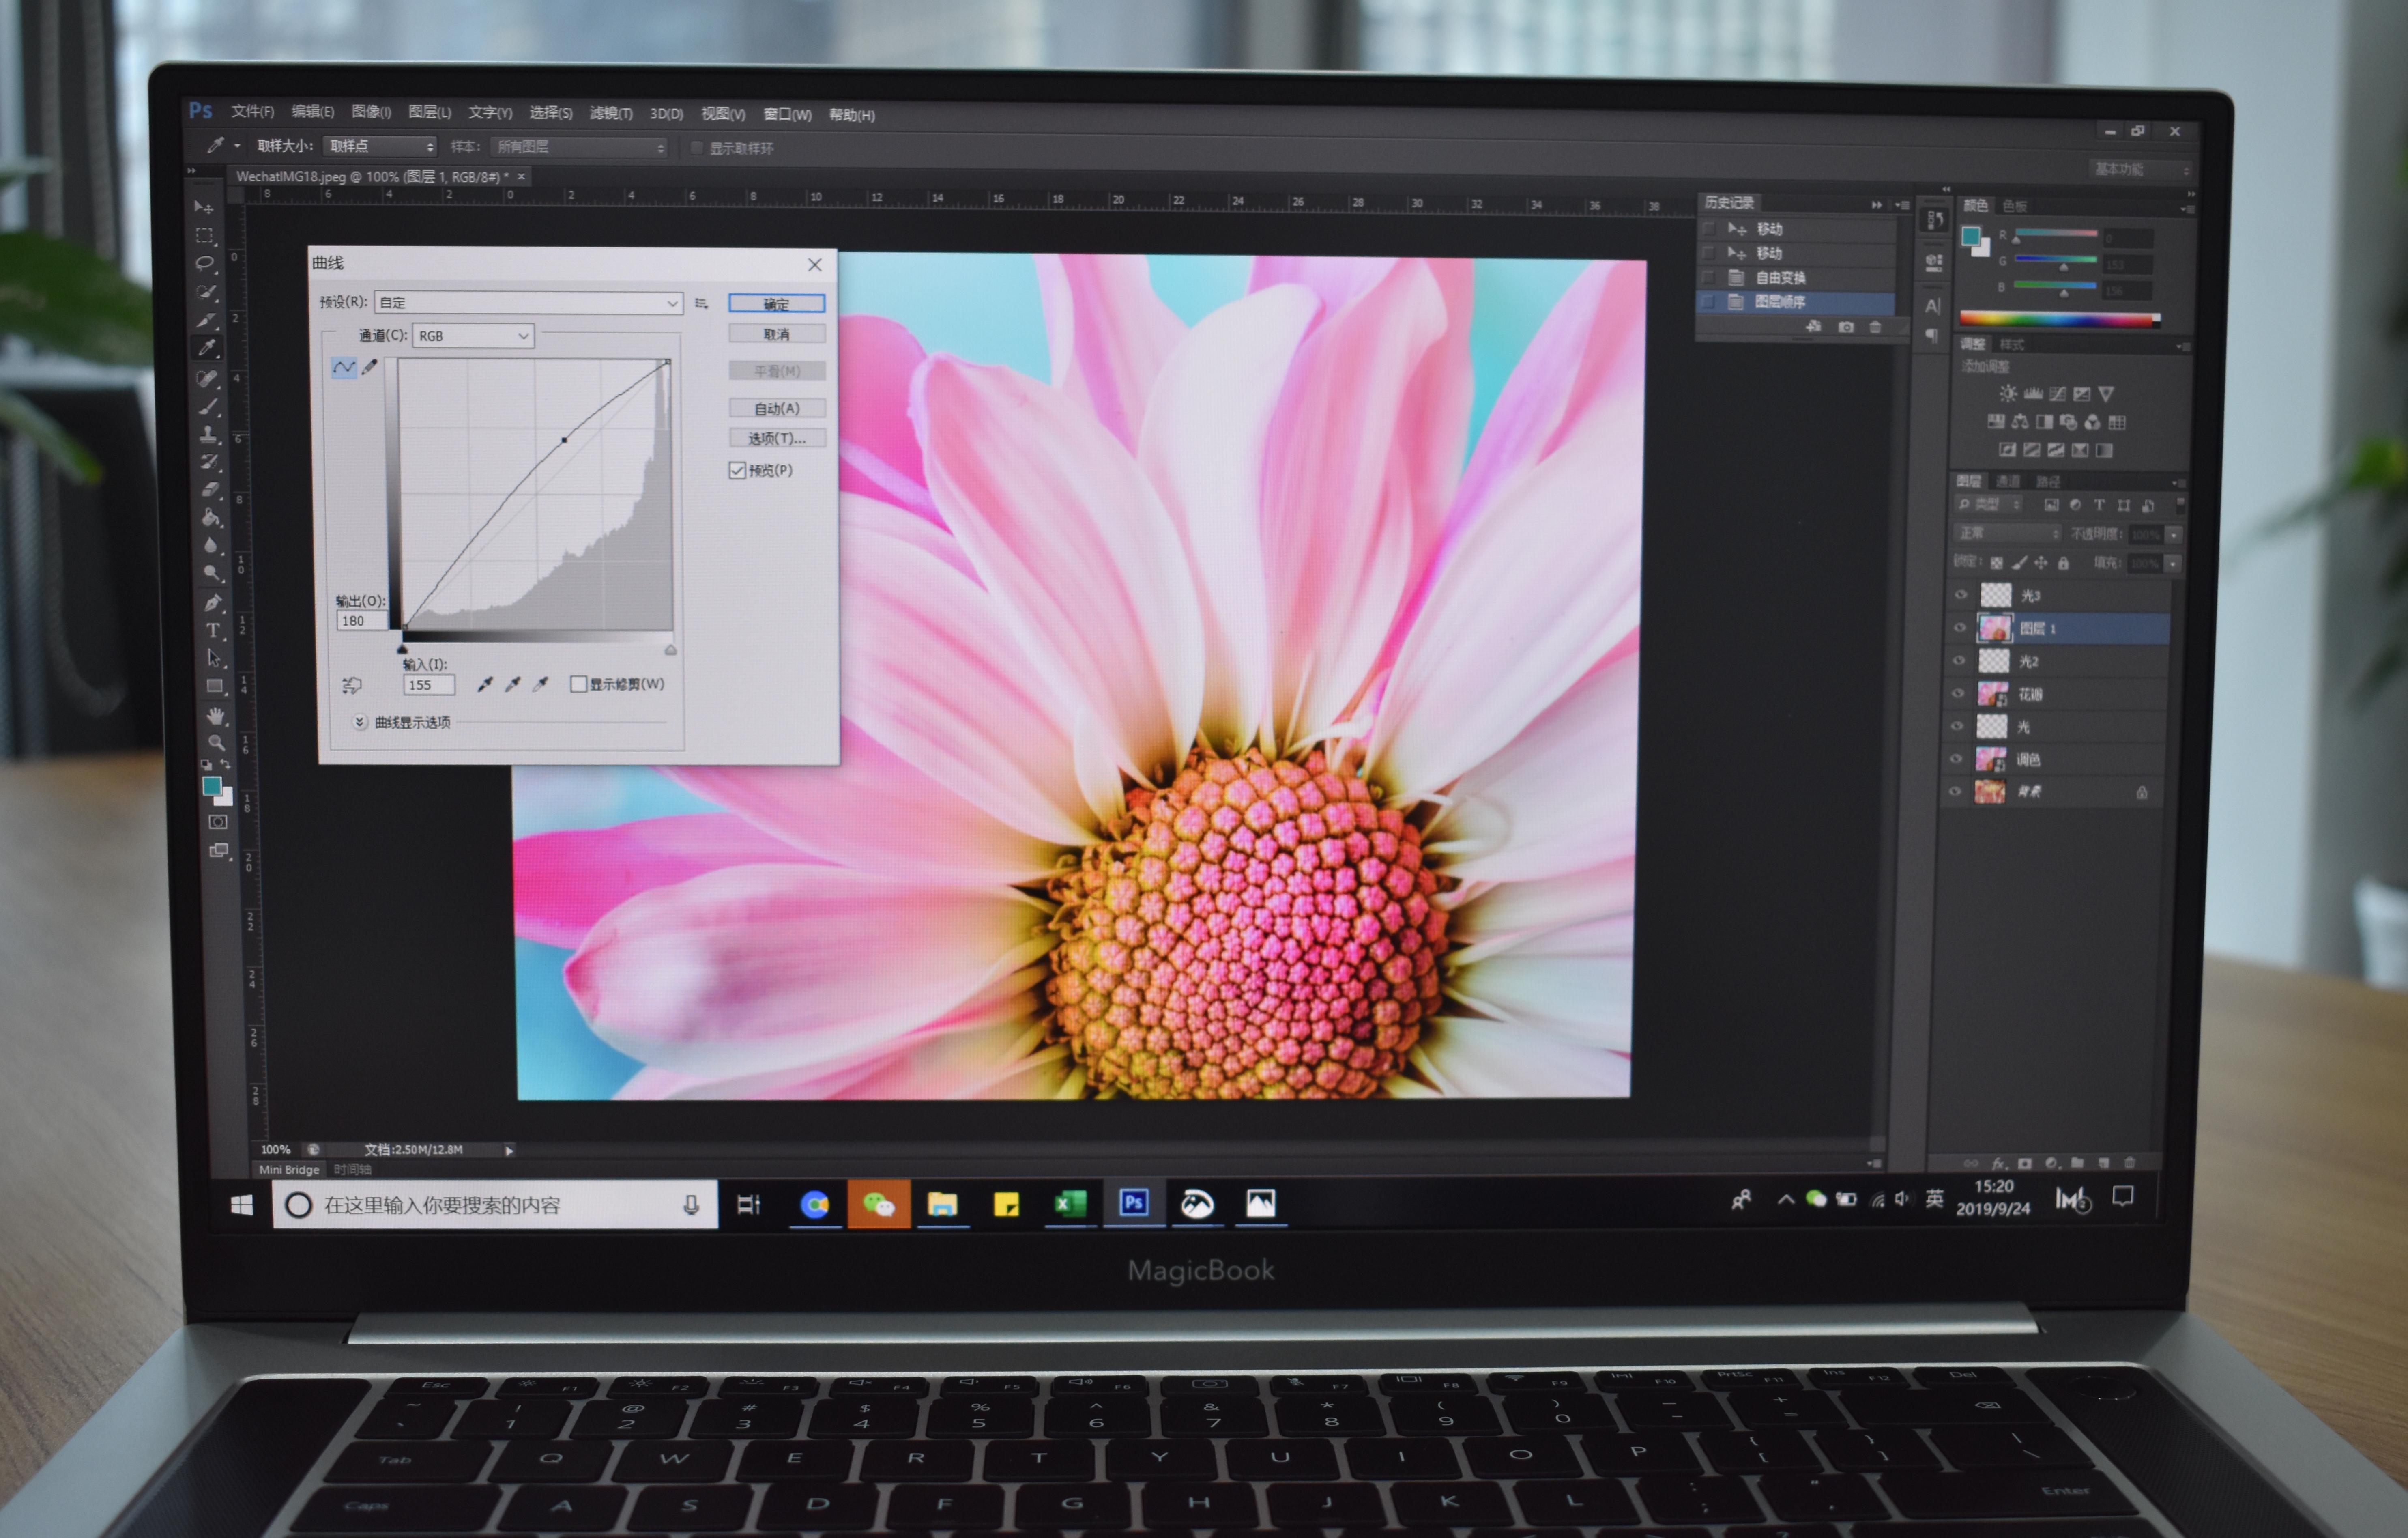Open the 通道(C) RGB channel dropdown
Viewport: 2408px width, 1538px height.
pyautogui.click(x=473, y=336)
